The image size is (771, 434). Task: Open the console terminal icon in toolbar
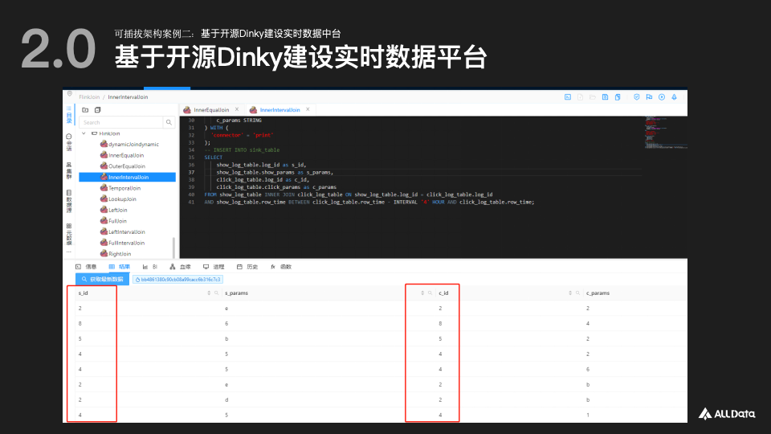pos(568,97)
